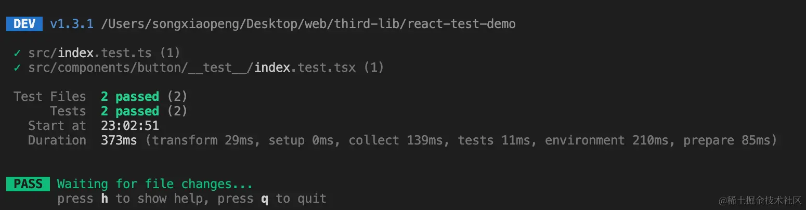Screen dimensions: 806x210
Task: Click the 373ms duration value
Action: [x=119, y=140]
